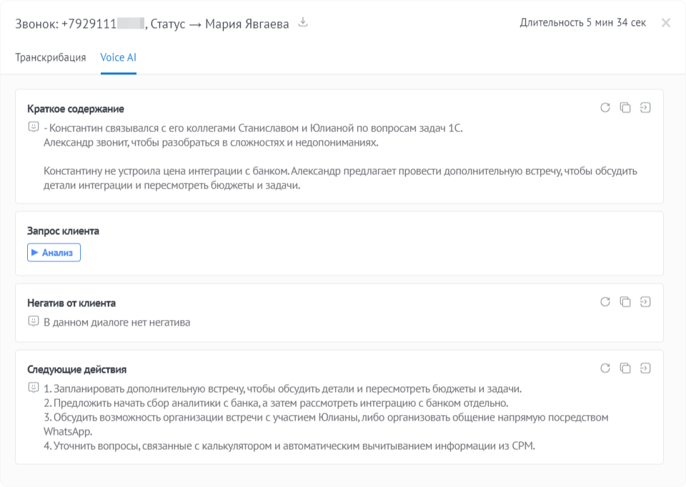Click the line '2. Предложить начать сбор аналитики'
The height and width of the screenshot is (487, 686).
tap(276, 403)
